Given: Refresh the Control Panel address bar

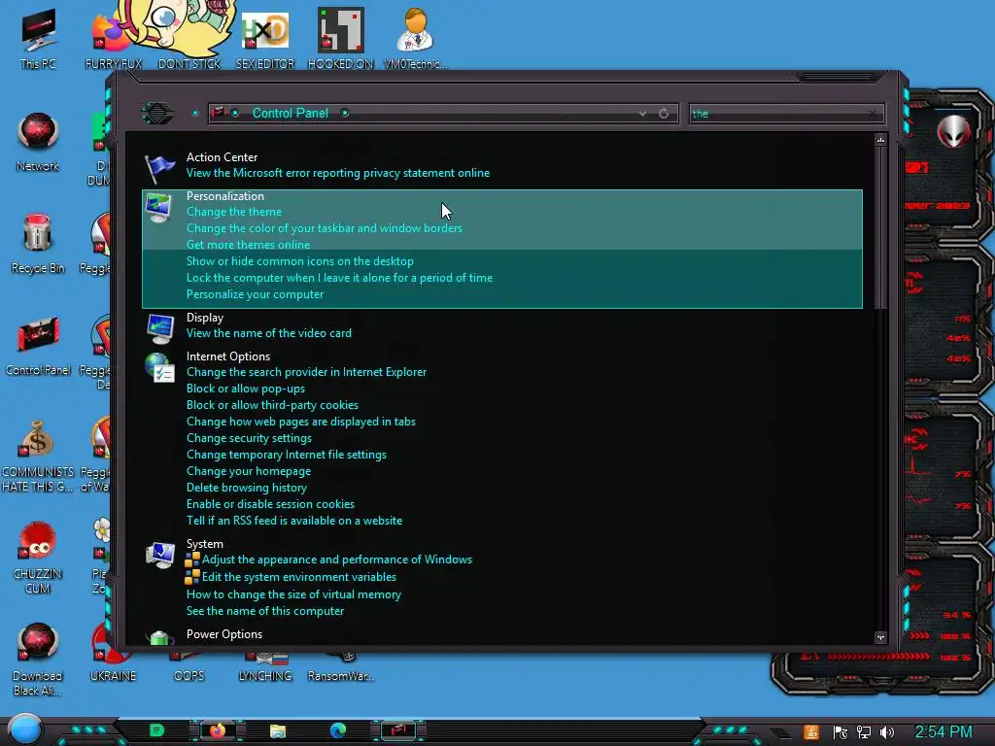Looking at the screenshot, I should click(x=664, y=113).
